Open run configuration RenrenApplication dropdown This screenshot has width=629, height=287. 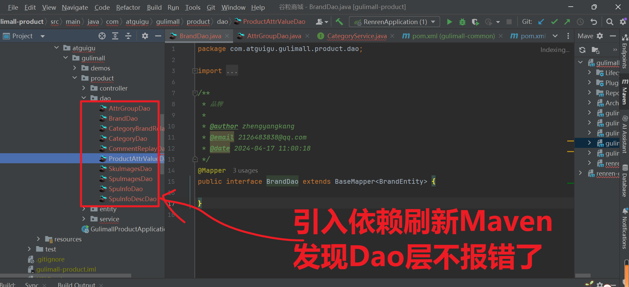coord(395,22)
